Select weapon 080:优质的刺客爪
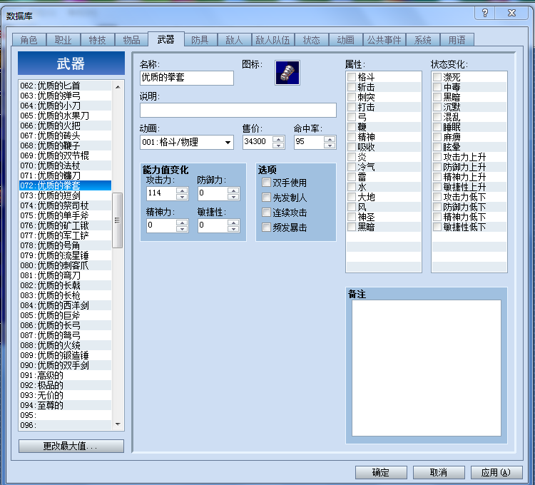 pos(65,265)
